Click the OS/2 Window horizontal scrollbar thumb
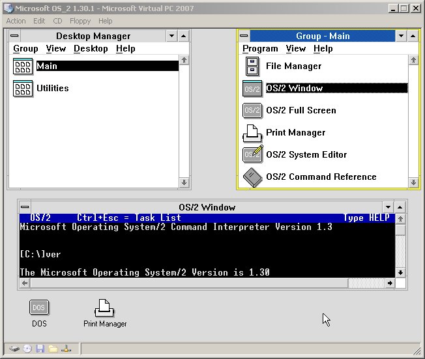 (189, 283)
